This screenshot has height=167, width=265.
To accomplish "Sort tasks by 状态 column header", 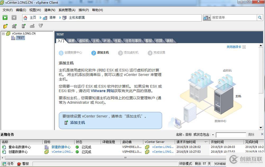I will point(88,142).
